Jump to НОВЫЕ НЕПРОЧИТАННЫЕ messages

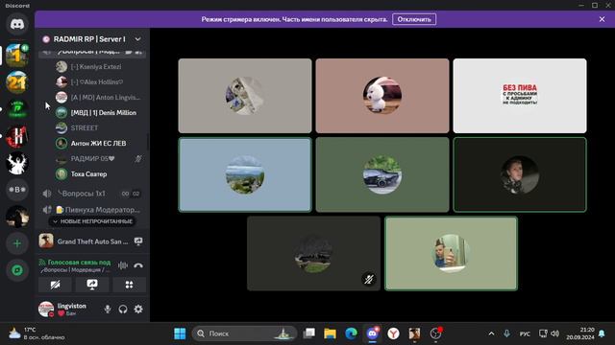(x=92, y=221)
